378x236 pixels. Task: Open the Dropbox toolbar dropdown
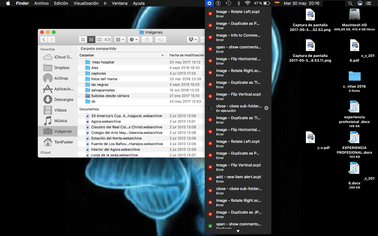(192, 40)
